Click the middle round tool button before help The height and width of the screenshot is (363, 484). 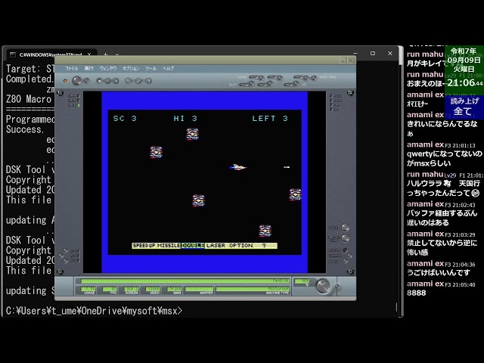[x=138, y=81]
